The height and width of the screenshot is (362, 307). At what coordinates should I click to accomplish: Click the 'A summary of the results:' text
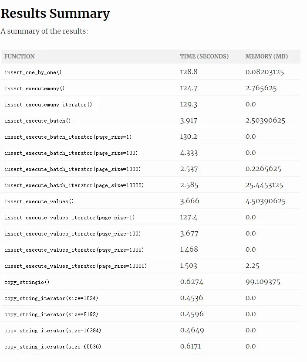(44, 31)
